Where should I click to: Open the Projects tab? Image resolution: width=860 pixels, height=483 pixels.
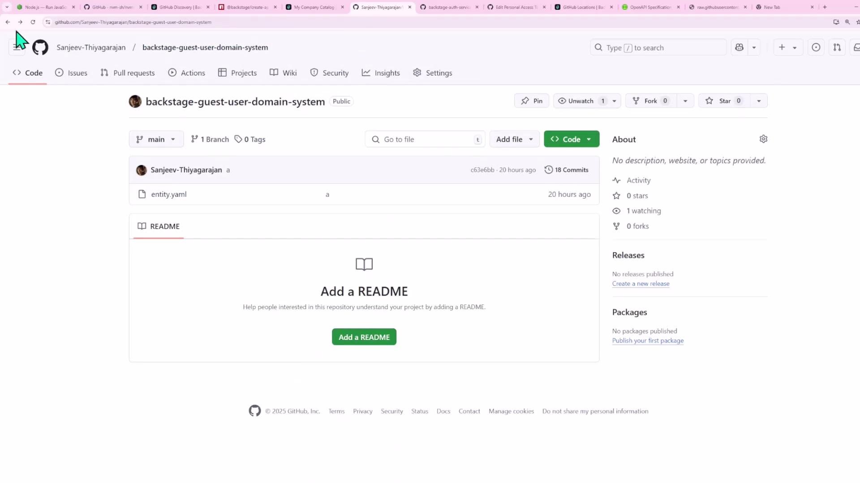(x=237, y=73)
